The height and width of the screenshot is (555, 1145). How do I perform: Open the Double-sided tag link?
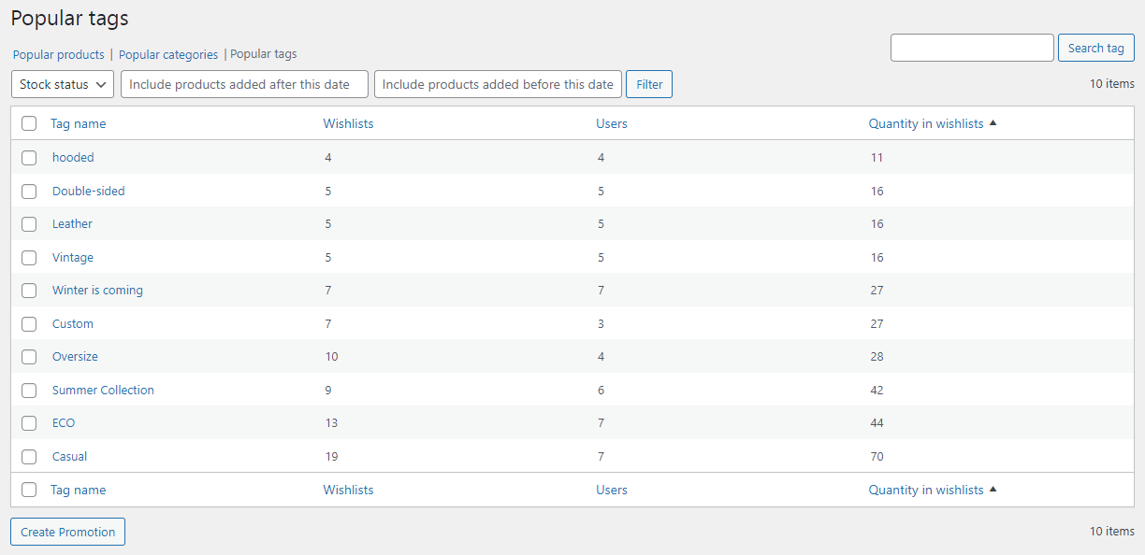pyautogui.click(x=88, y=191)
